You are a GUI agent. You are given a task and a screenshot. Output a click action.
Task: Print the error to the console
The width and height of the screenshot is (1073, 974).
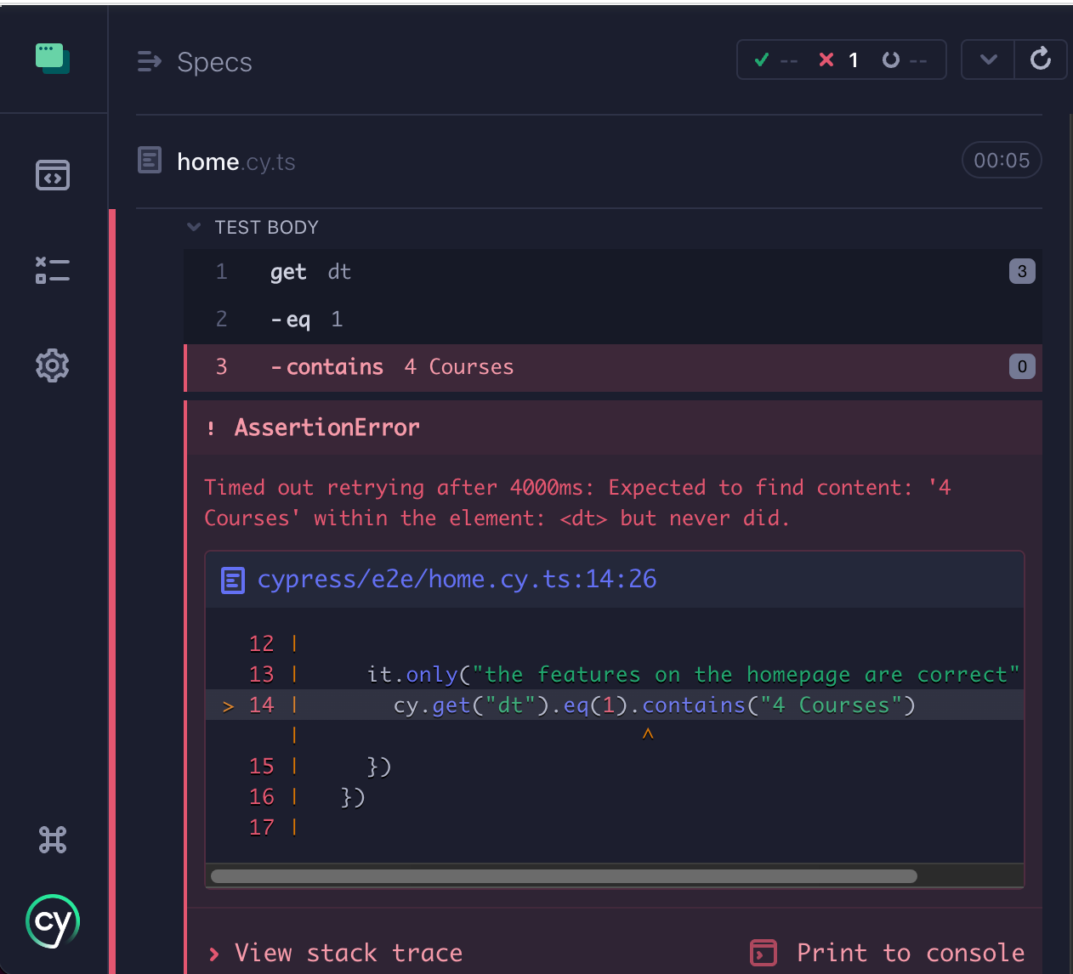pyautogui.click(x=888, y=953)
